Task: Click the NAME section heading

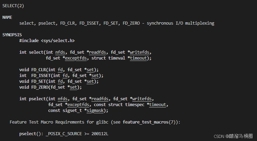Action: tap(7, 17)
